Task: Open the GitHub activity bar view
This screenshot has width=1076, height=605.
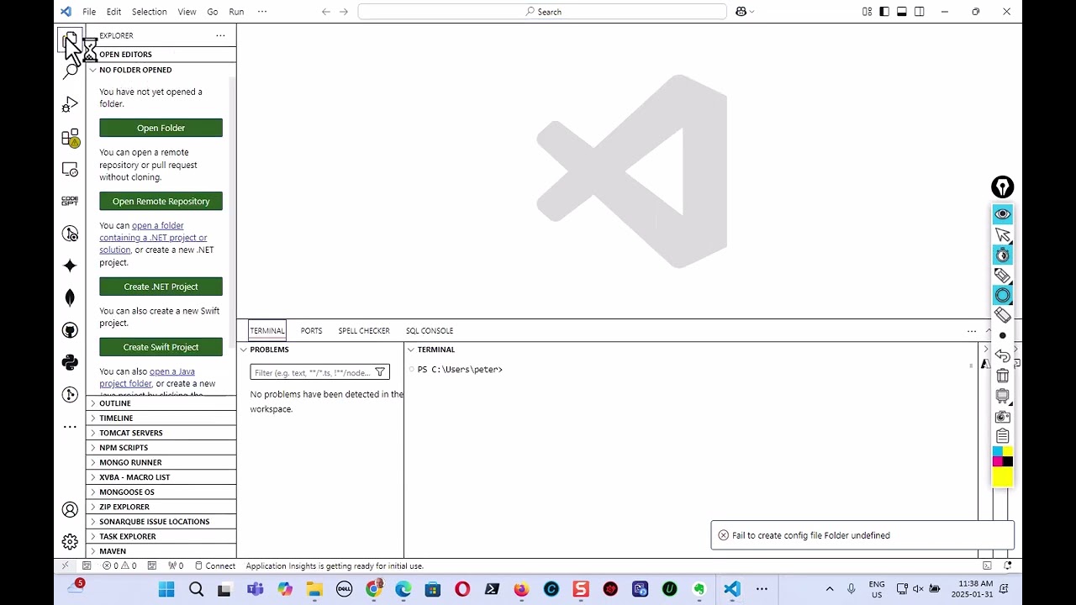Action: tap(70, 330)
